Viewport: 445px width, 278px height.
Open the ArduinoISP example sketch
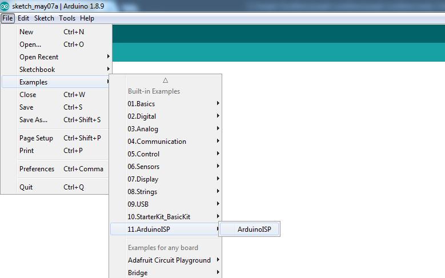point(250,229)
